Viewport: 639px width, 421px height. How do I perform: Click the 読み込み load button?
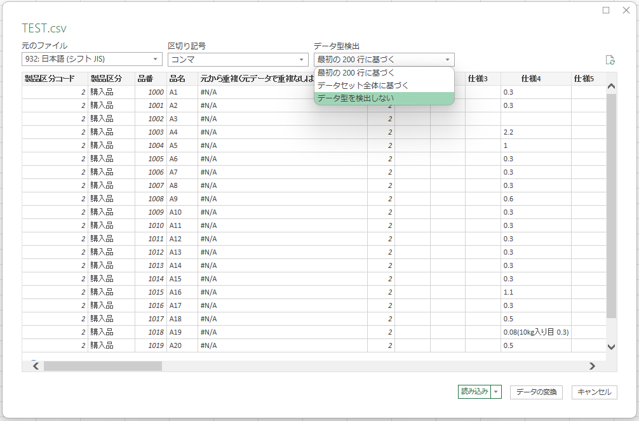click(x=474, y=392)
